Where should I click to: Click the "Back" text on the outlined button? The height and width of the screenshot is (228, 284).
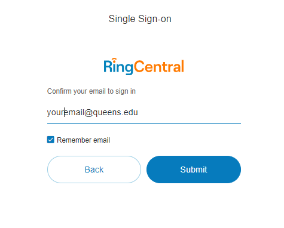[94, 170]
